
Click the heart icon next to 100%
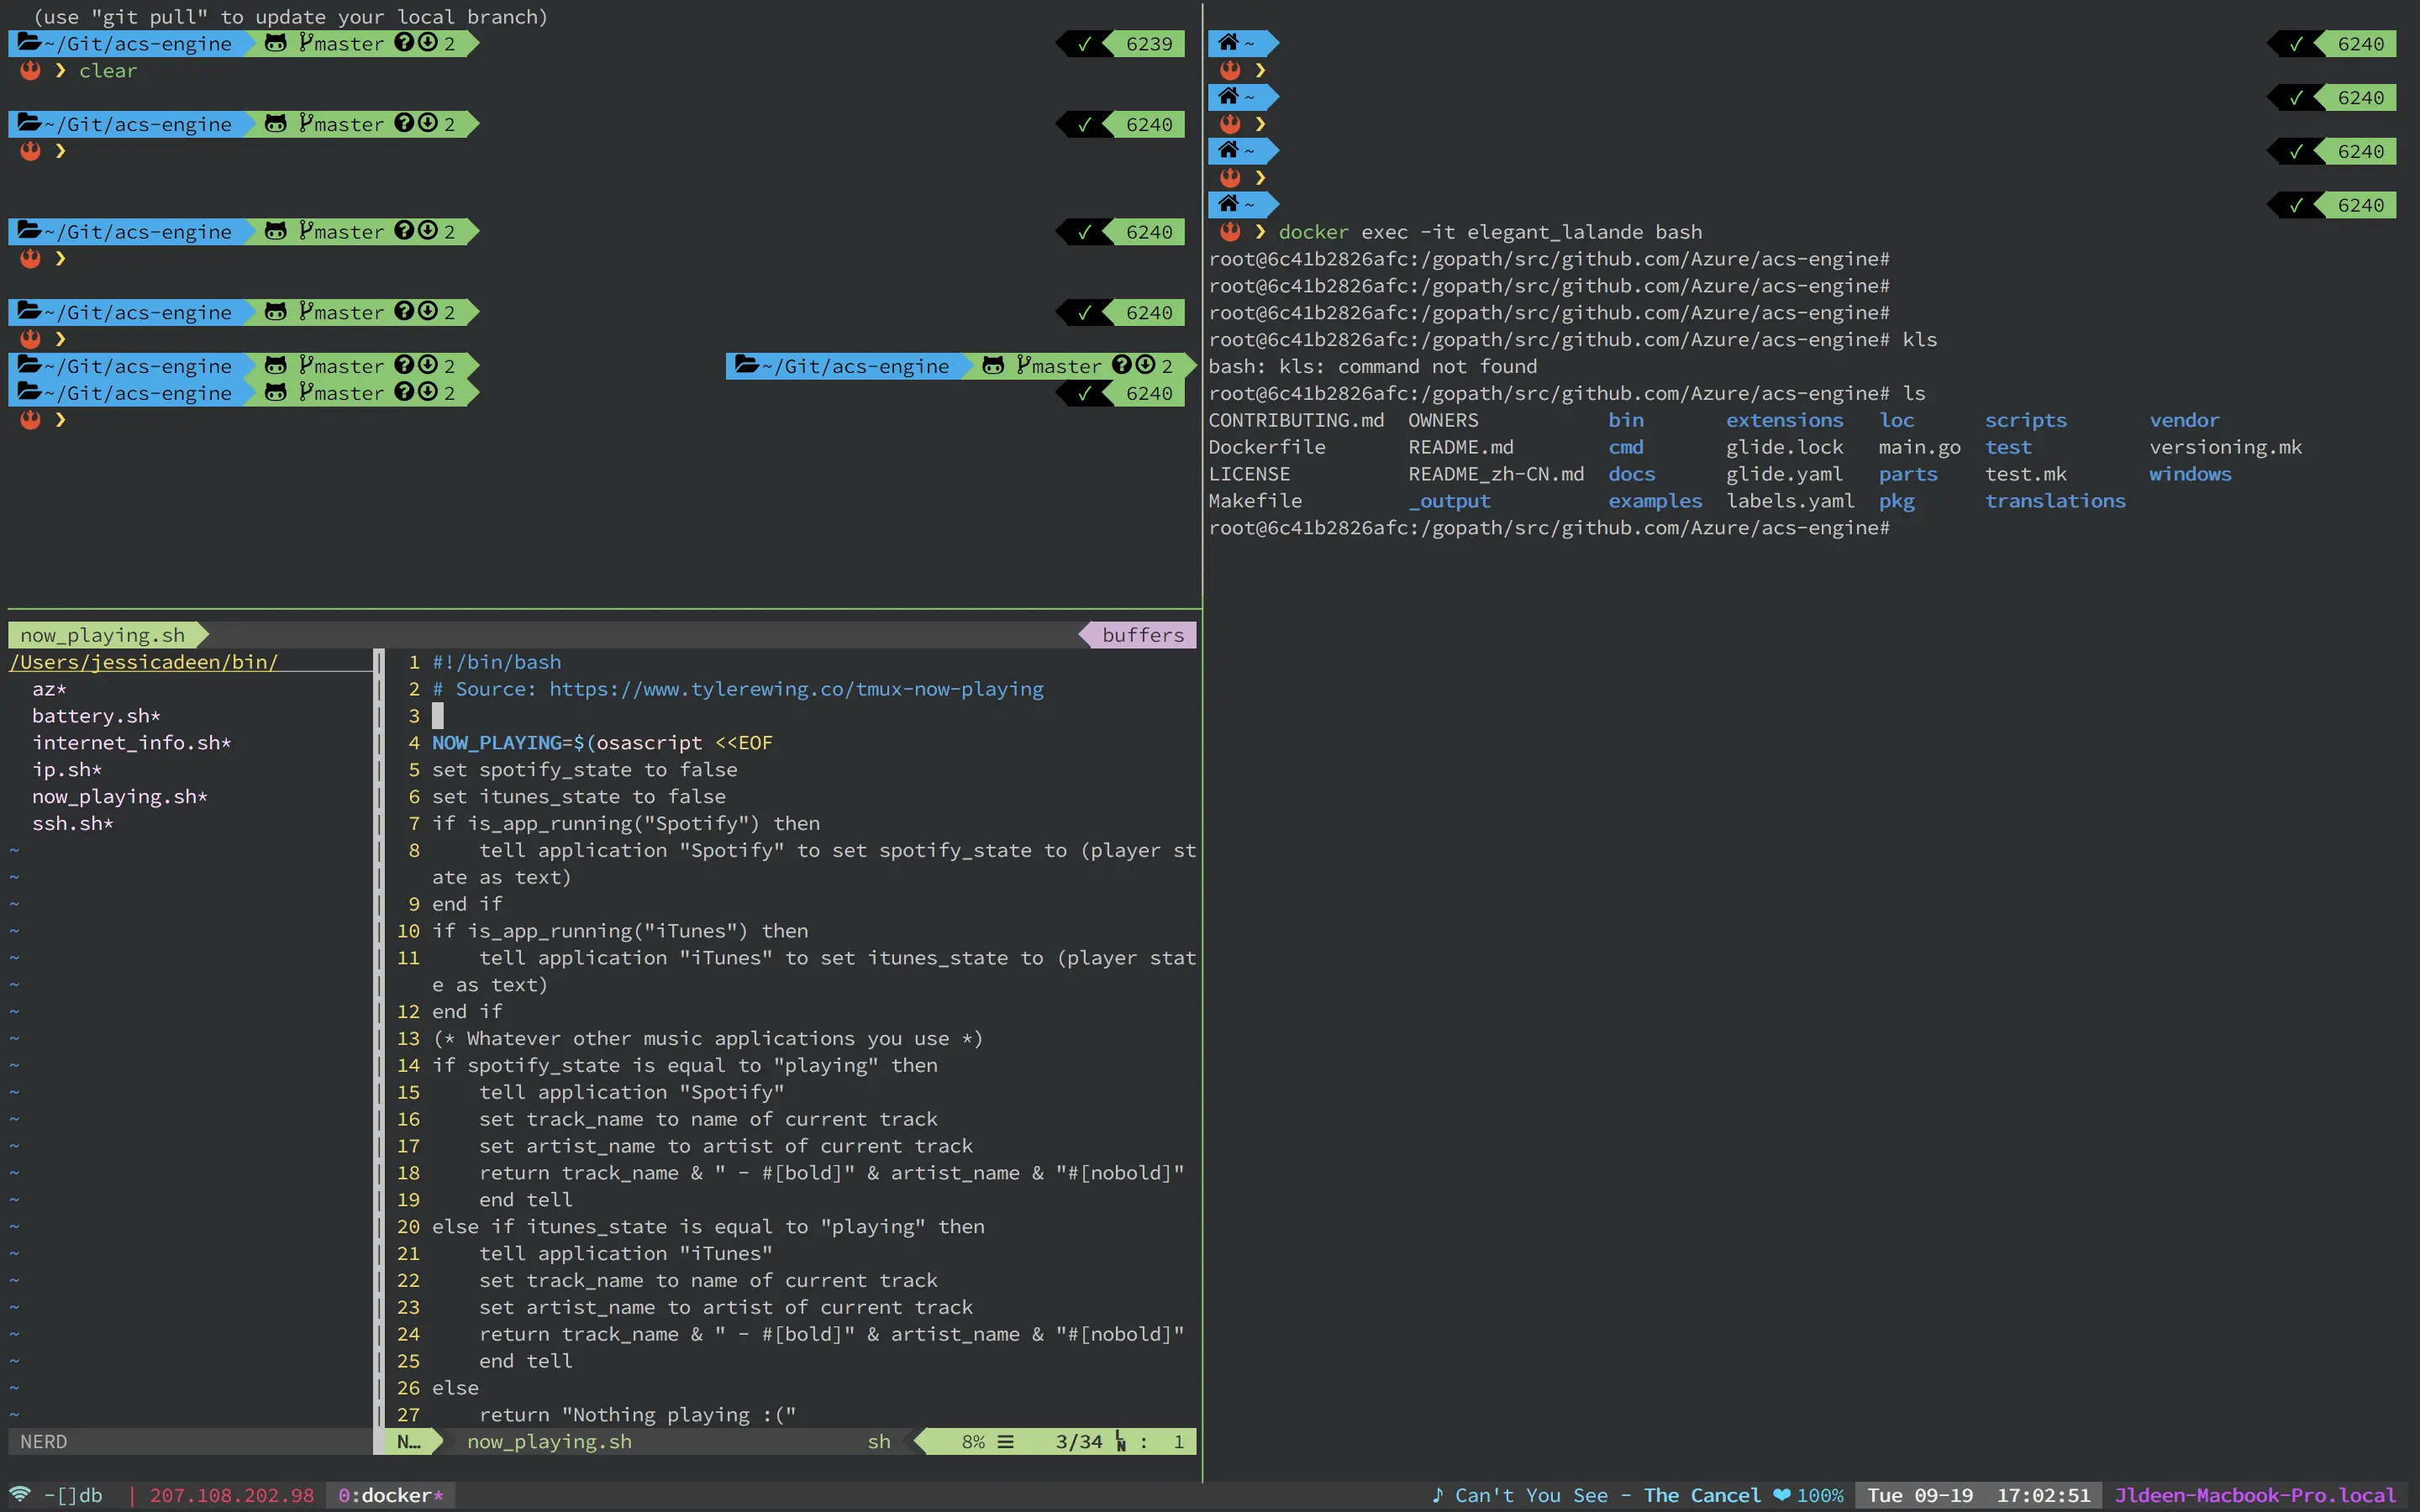point(1784,1495)
